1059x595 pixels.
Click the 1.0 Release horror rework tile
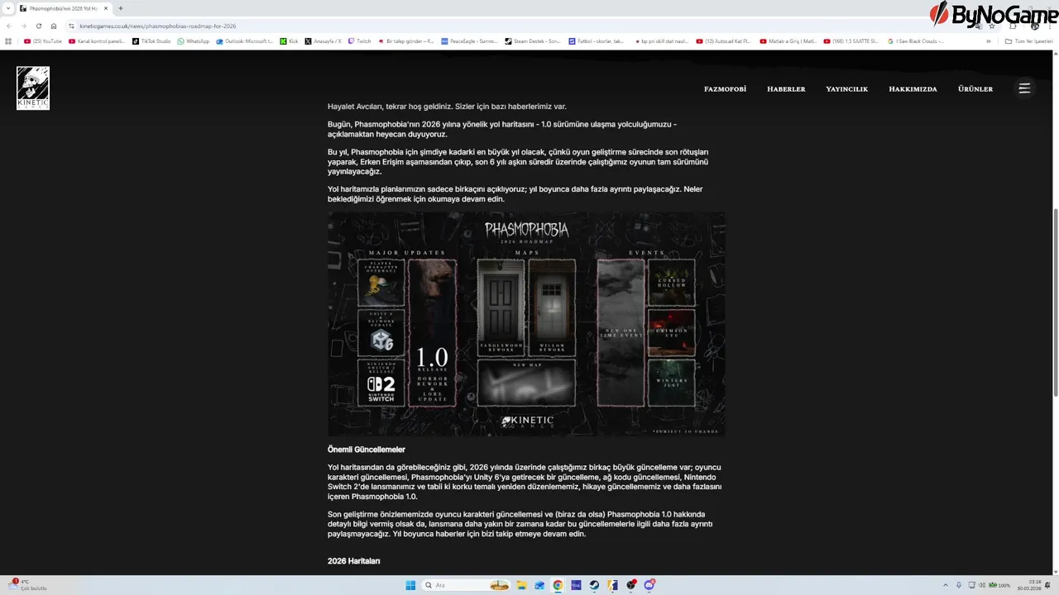432,333
